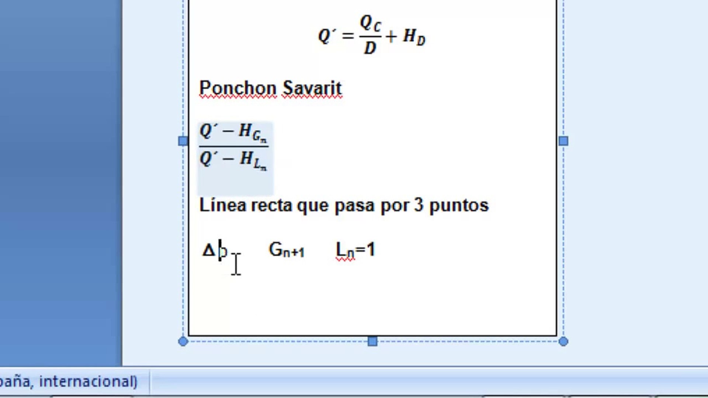
Task: Click the left middle resize handle
Action: (x=183, y=141)
